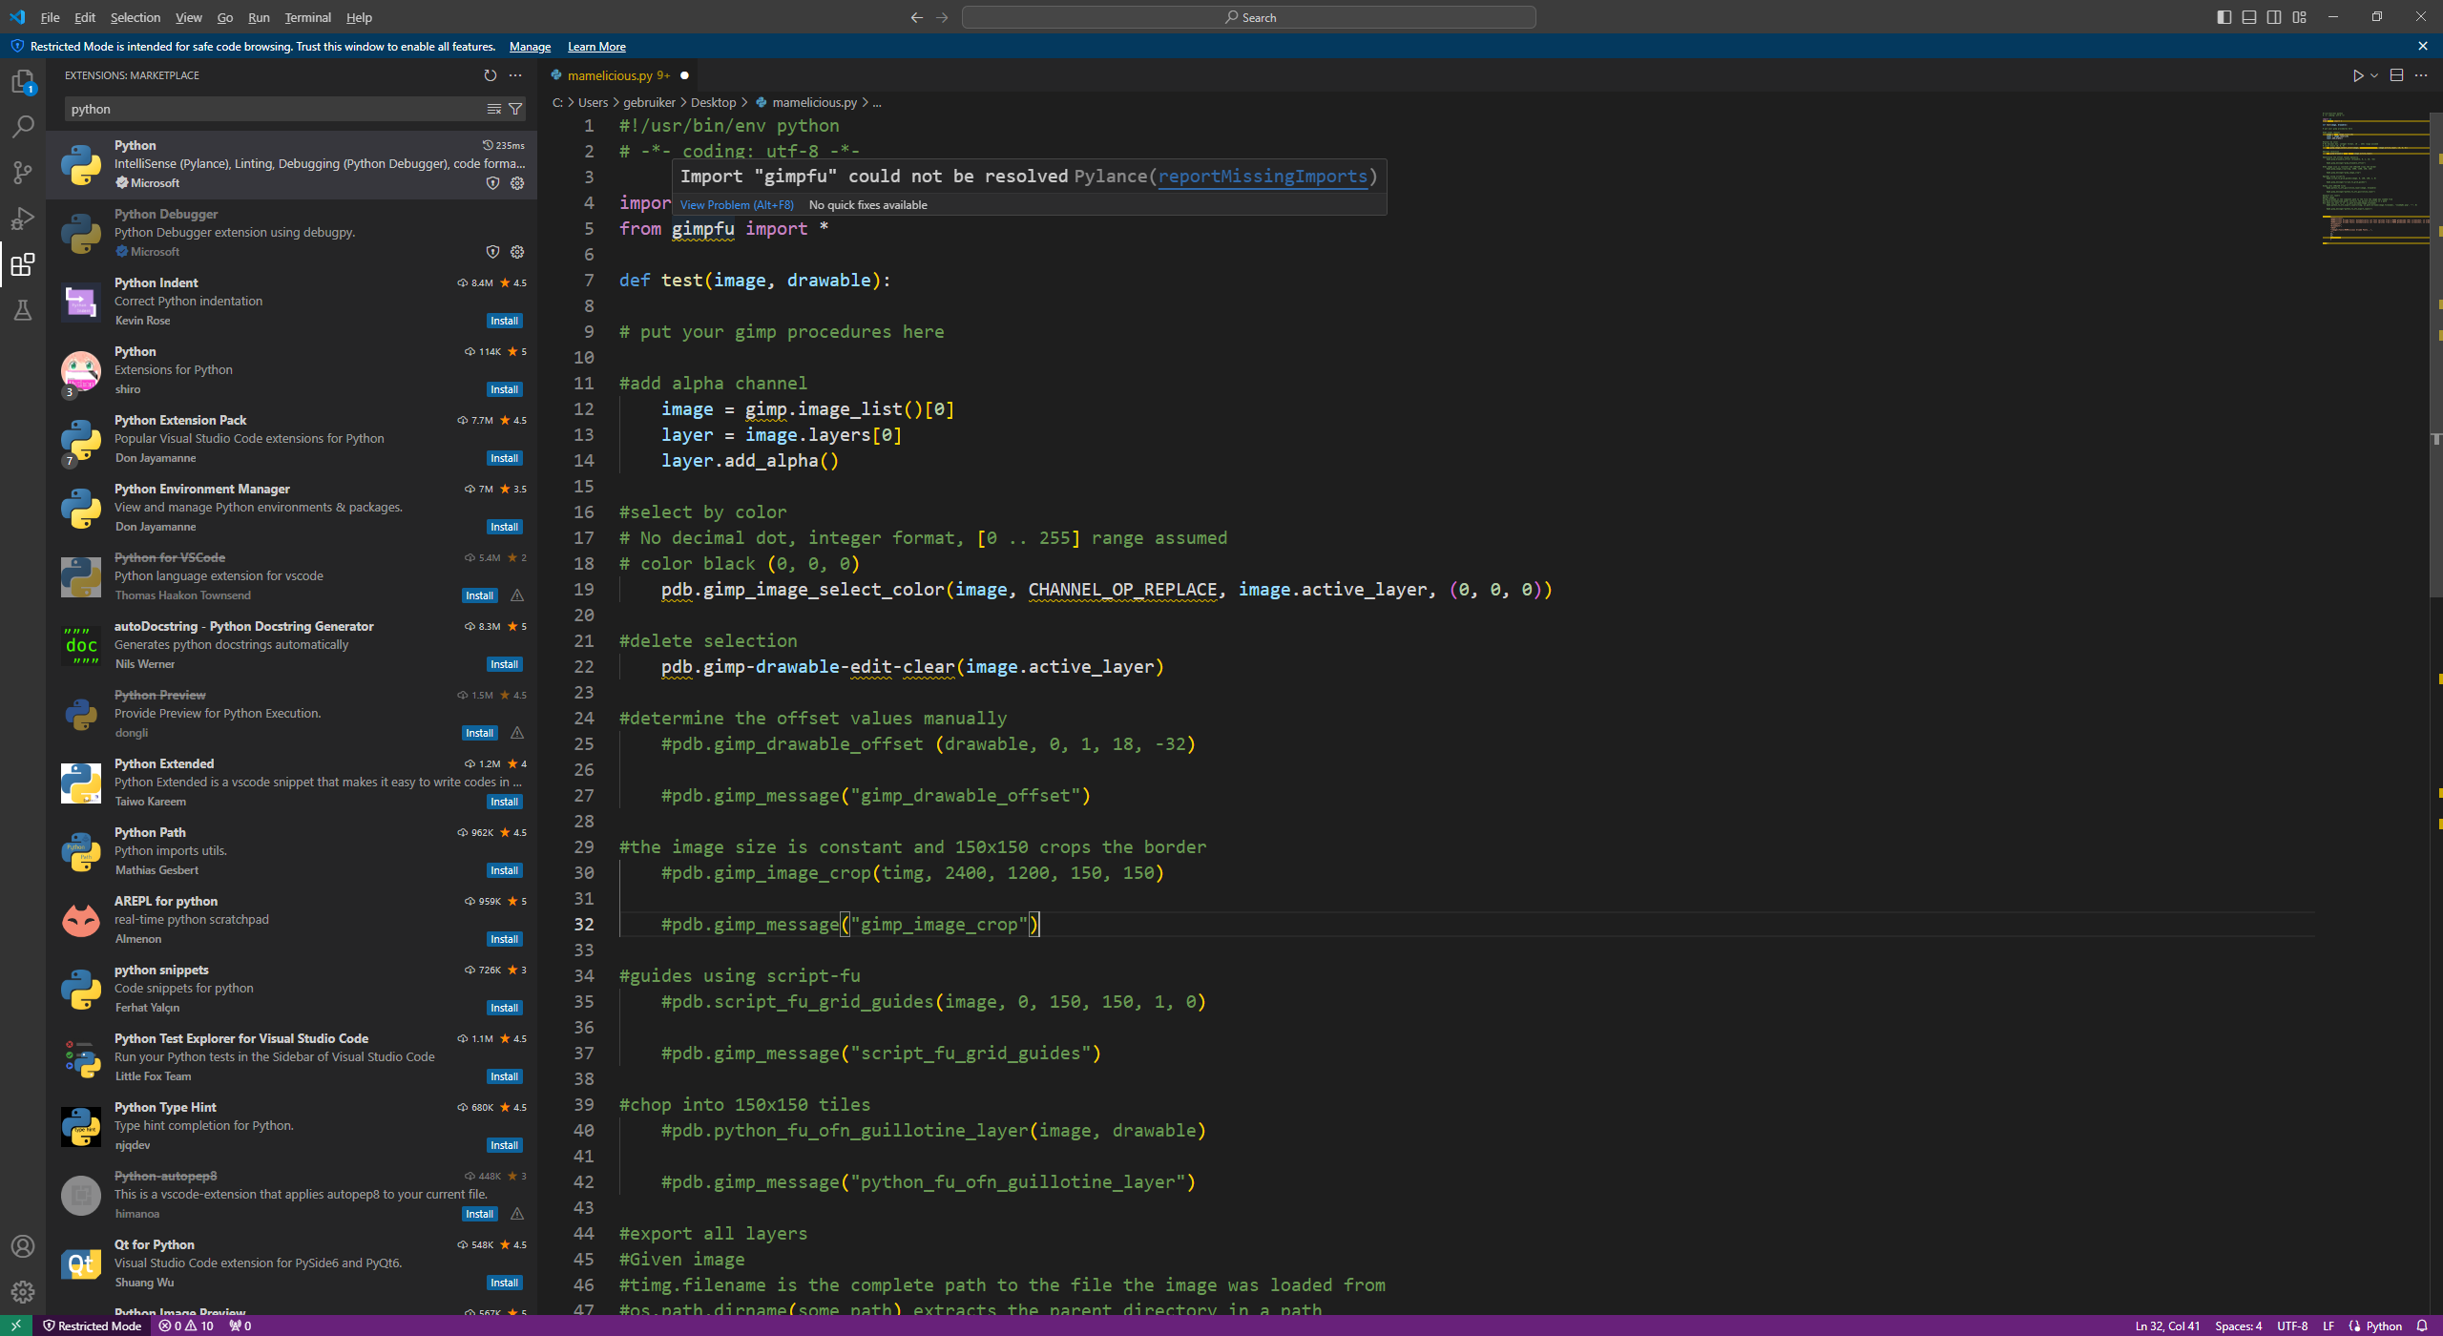Refresh the extensions marketplace list
Screen dimensions: 2443x1336
(490, 75)
